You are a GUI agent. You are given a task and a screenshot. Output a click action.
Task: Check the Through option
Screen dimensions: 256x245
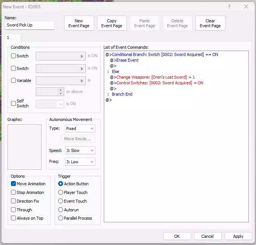click(14, 210)
